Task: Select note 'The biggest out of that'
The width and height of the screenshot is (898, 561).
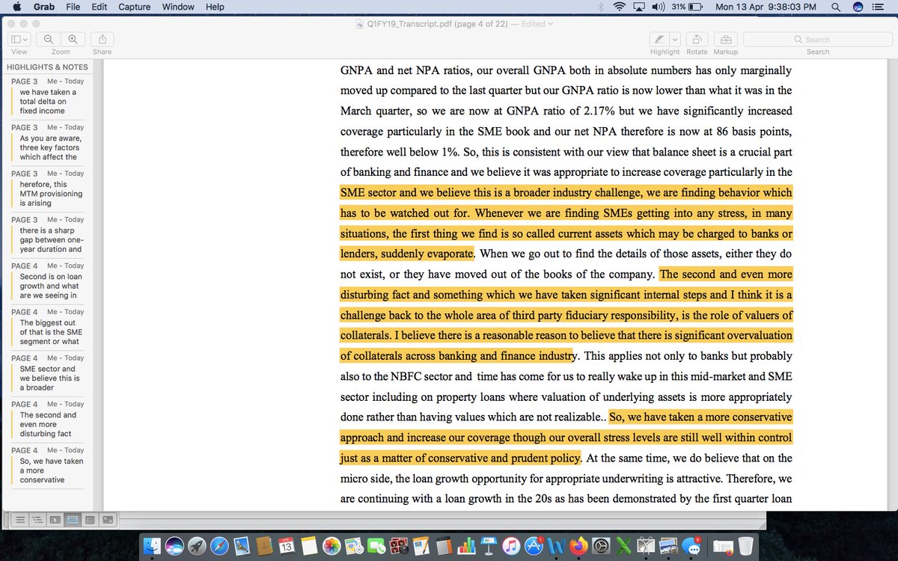Action: pyautogui.click(x=49, y=328)
